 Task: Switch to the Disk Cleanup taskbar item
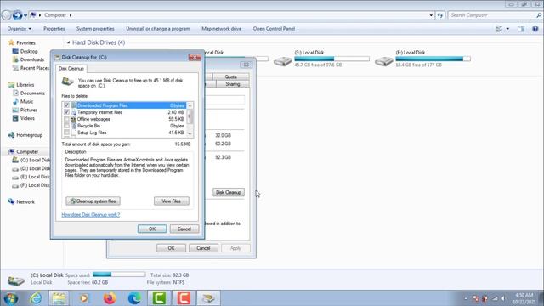(208, 298)
